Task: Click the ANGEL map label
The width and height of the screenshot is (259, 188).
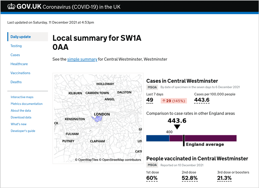Action: pyautogui.click(x=109, y=99)
